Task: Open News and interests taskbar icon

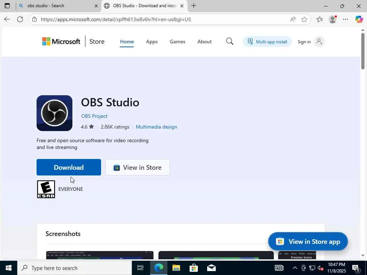Action: pos(279,268)
